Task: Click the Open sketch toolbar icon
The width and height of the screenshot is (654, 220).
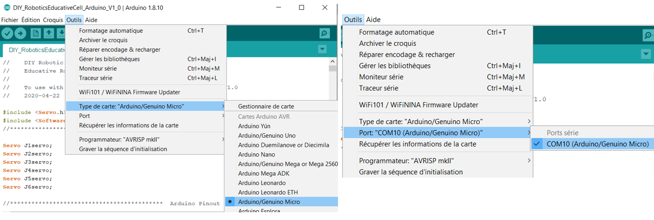Action: 49,33
